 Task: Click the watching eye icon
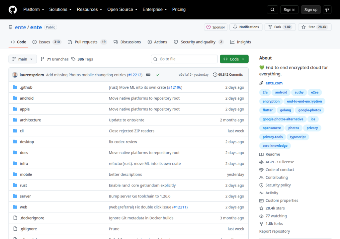261,216
